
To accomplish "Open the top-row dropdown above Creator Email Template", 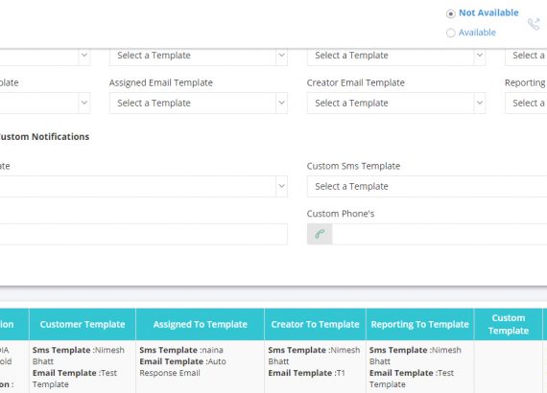I will point(396,56).
